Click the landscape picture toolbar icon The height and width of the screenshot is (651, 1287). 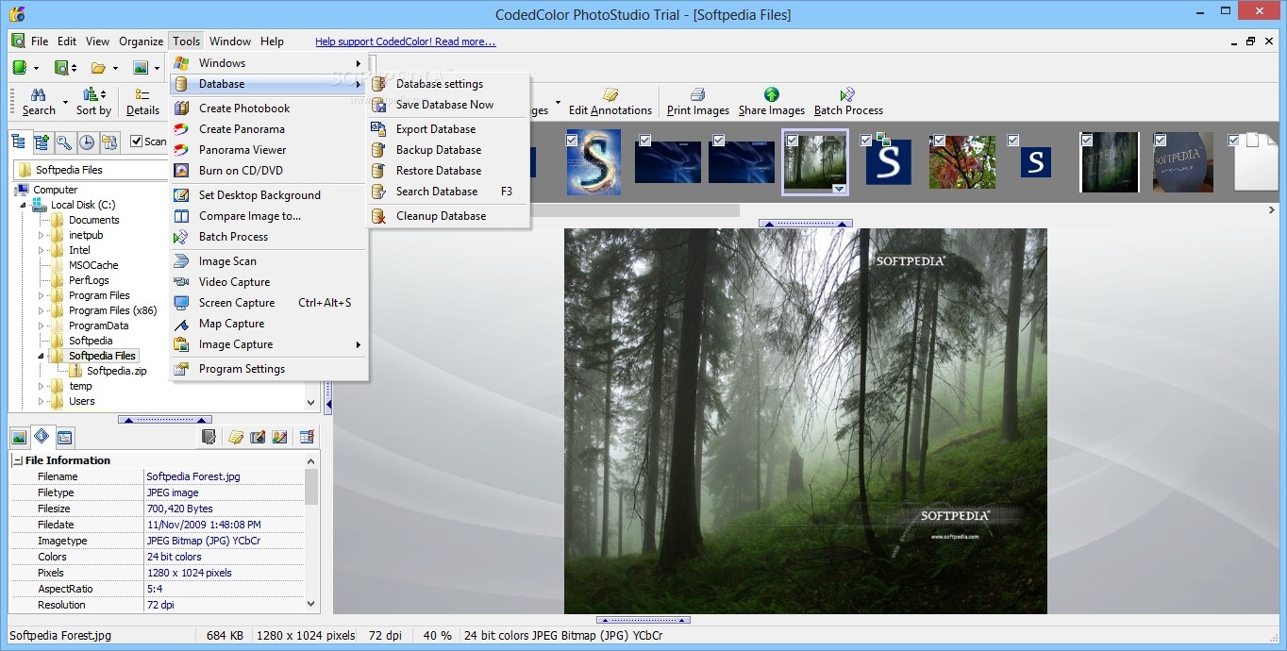[x=140, y=68]
